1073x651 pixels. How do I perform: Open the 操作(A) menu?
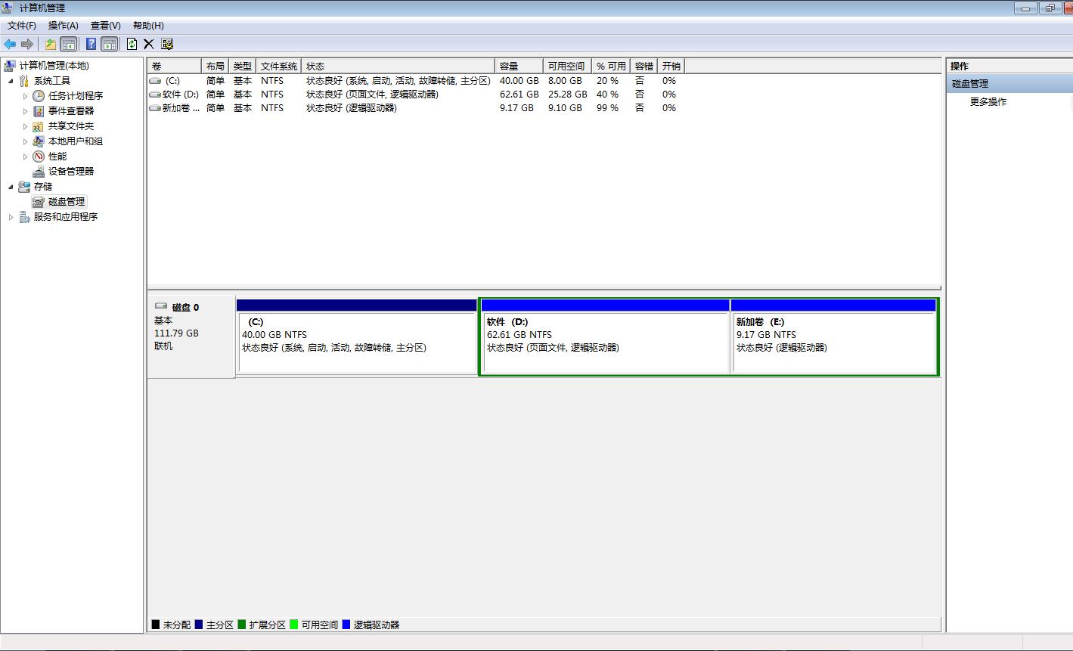[x=64, y=26]
